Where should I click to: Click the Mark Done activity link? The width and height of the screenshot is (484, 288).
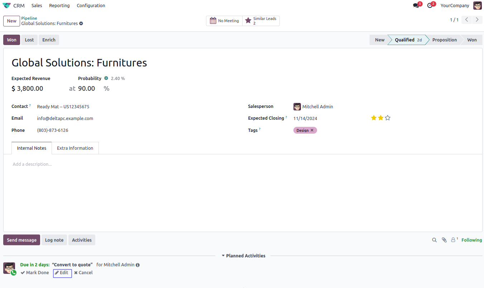click(x=35, y=273)
